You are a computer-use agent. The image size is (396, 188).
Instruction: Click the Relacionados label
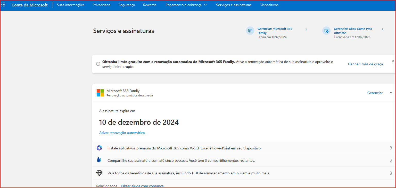coord(106,186)
